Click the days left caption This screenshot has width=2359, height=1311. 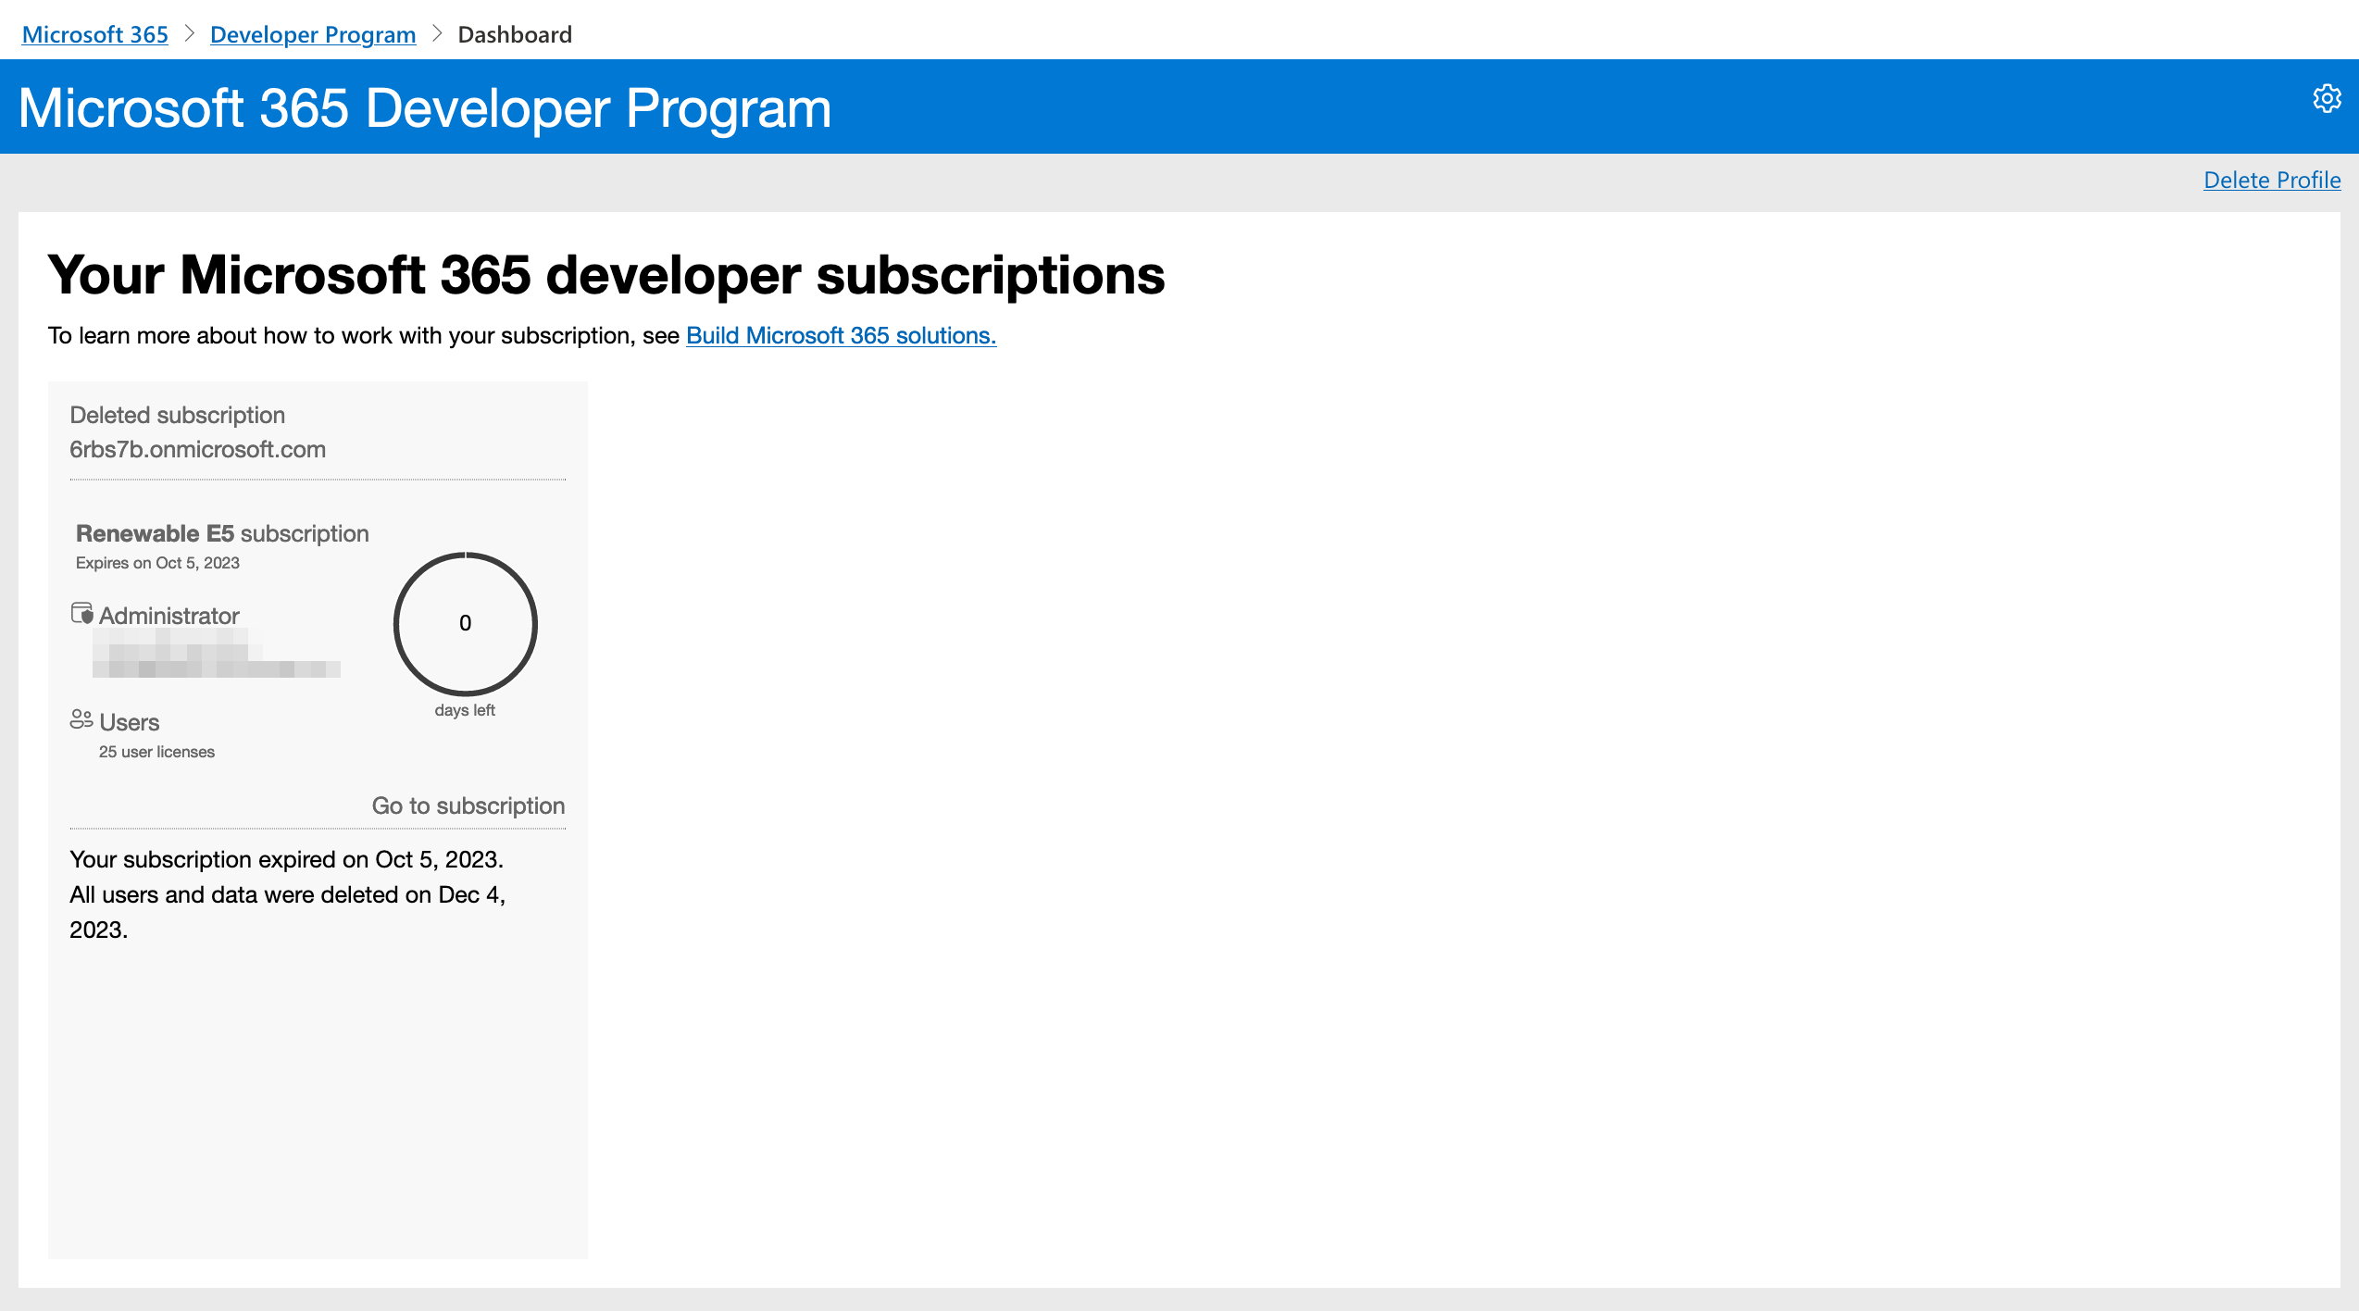click(x=465, y=710)
